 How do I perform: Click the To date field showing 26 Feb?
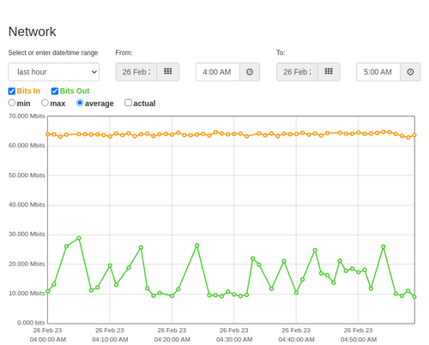297,72
